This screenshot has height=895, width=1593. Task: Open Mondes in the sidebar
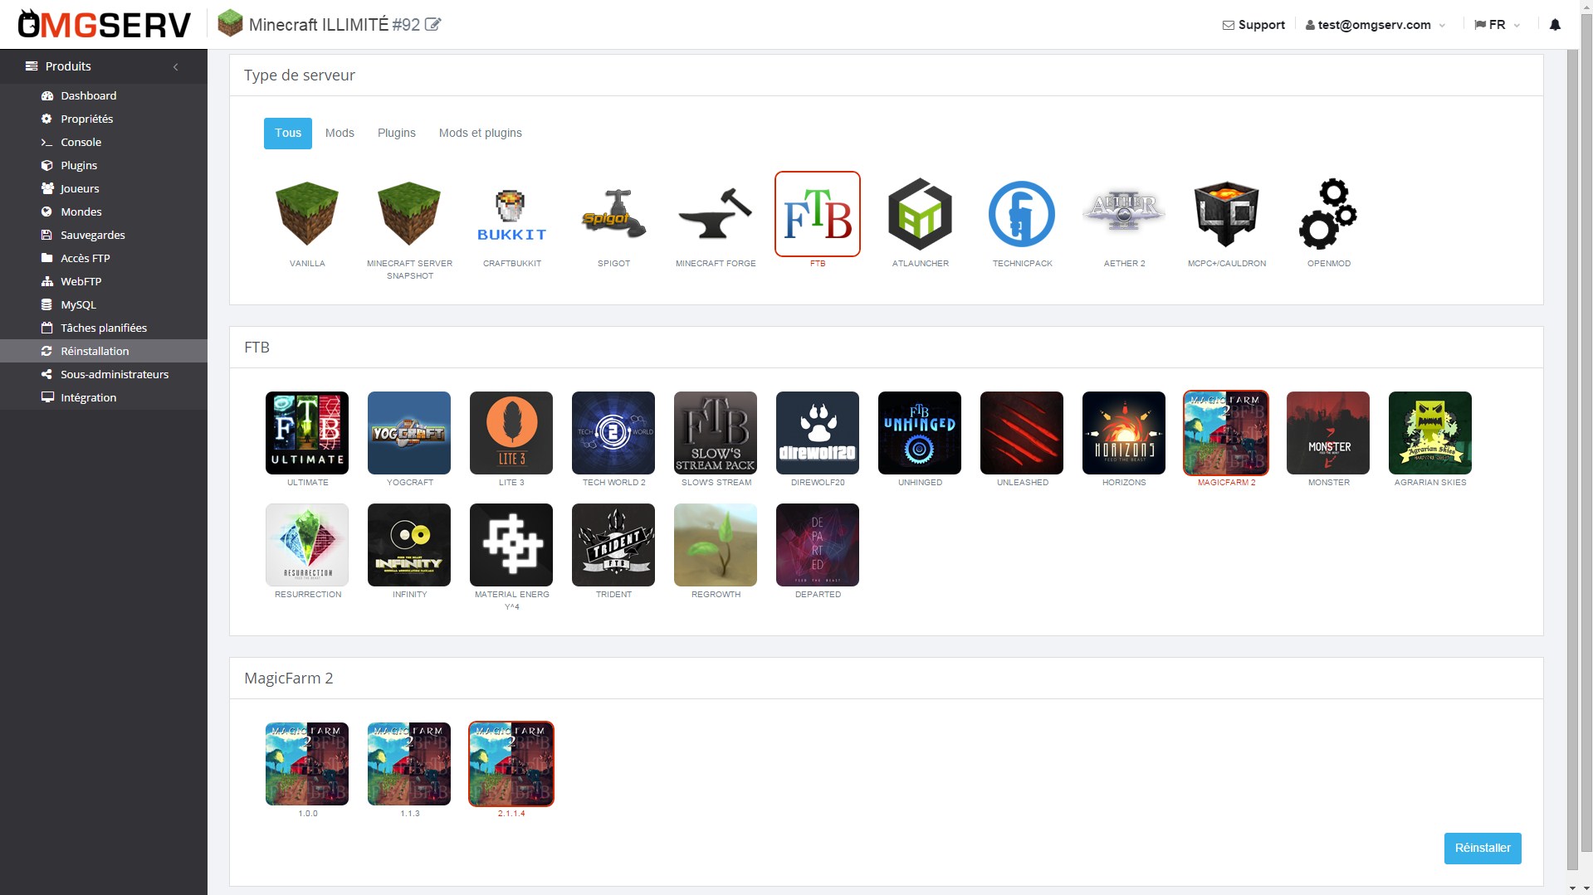pyautogui.click(x=104, y=212)
